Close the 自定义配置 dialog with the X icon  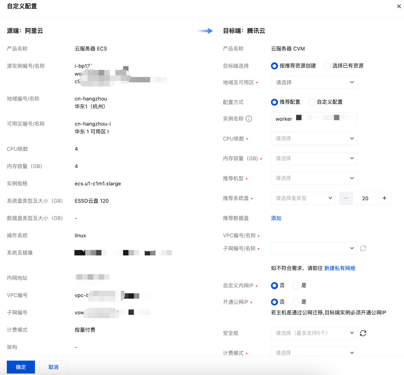click(x=399, y=6)
